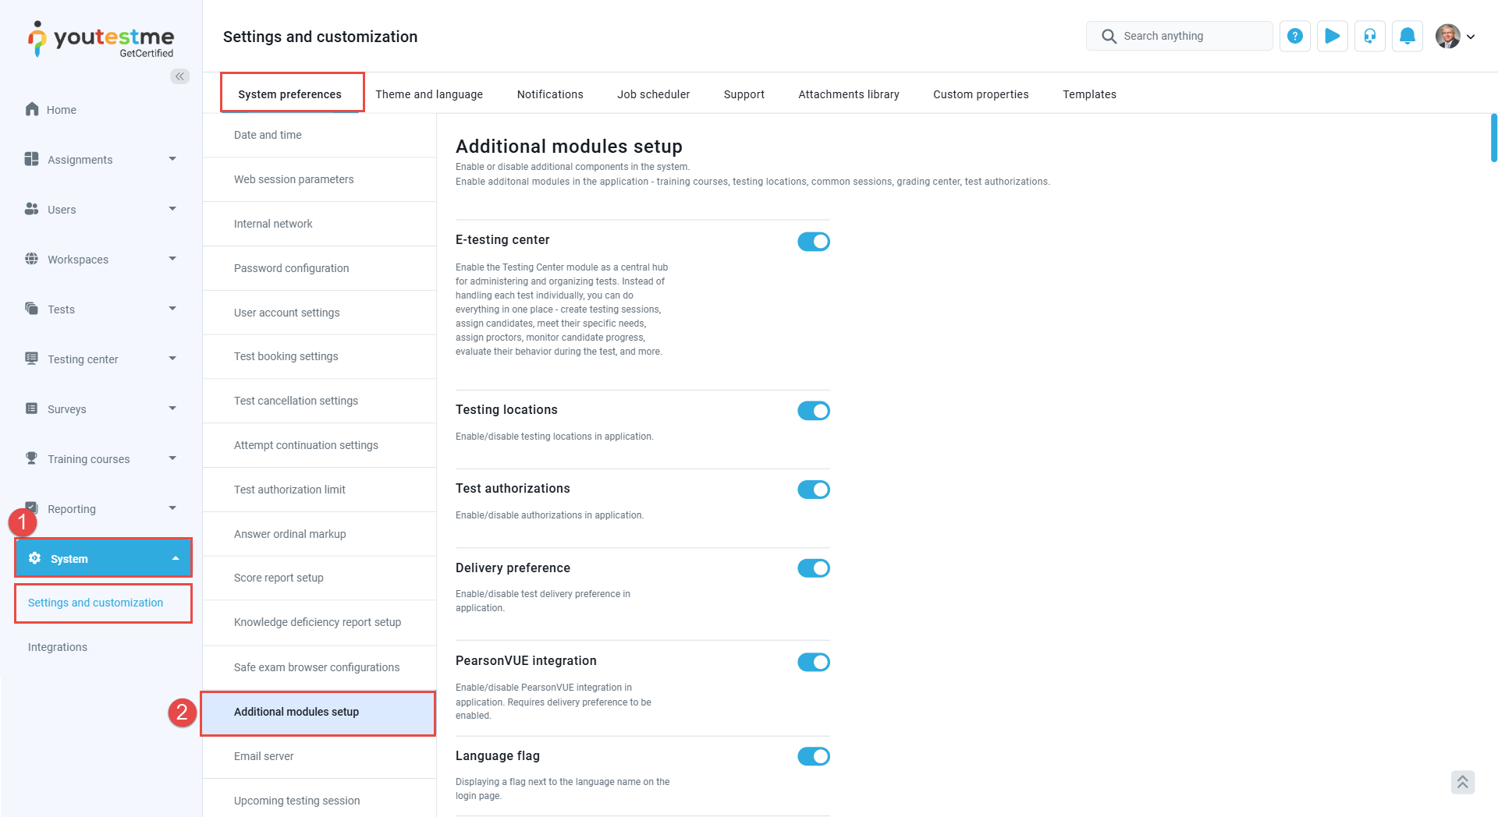This screenshot has height=817, width=1498.
Task: Open the user profile dropdown arrow
Action: pos(1471,37)
